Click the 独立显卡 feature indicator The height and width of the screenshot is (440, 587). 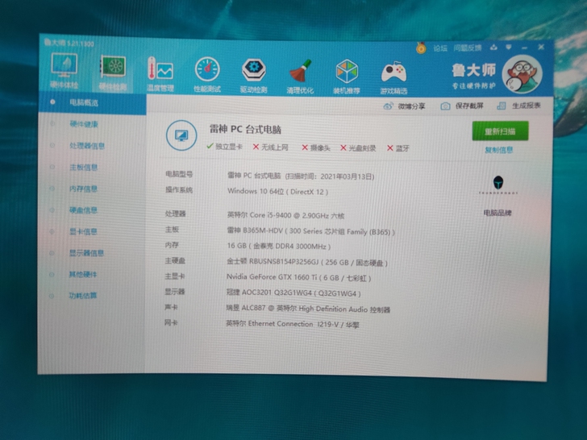coord(225,147)
